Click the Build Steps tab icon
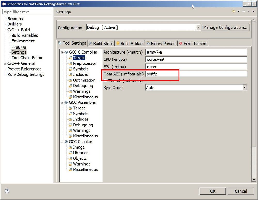This screenshot has height=200, width=258. 90,43
